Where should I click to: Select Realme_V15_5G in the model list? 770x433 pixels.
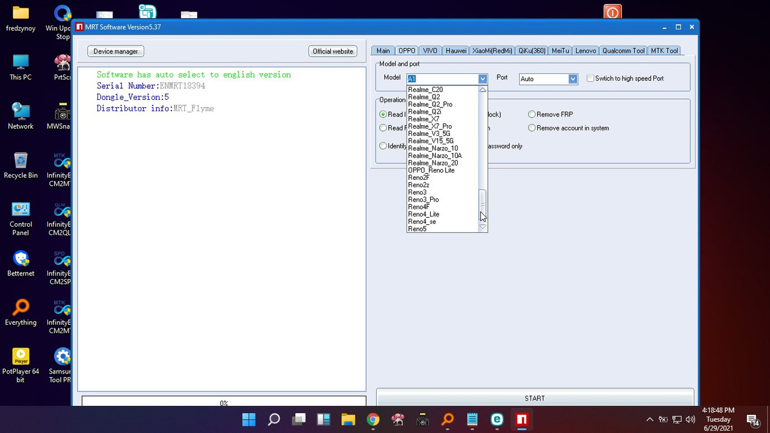pyautogui.click(x=442, y=141)
